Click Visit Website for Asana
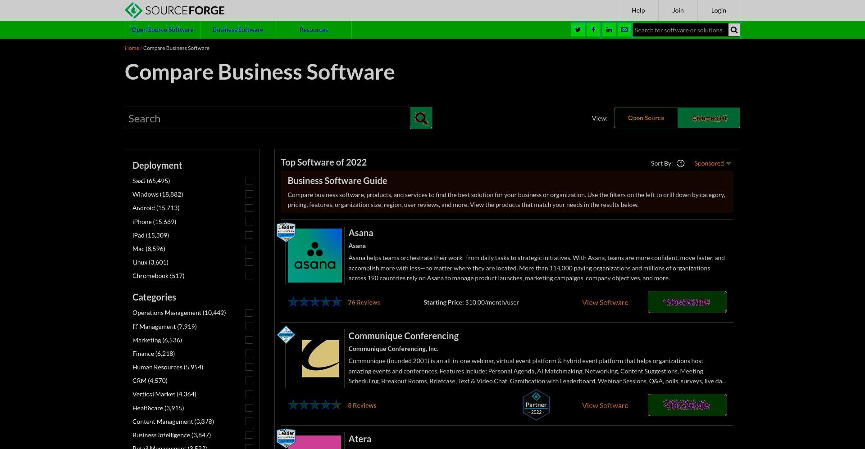The height and width of the screenshot is (449, 865). click(687, 302)
